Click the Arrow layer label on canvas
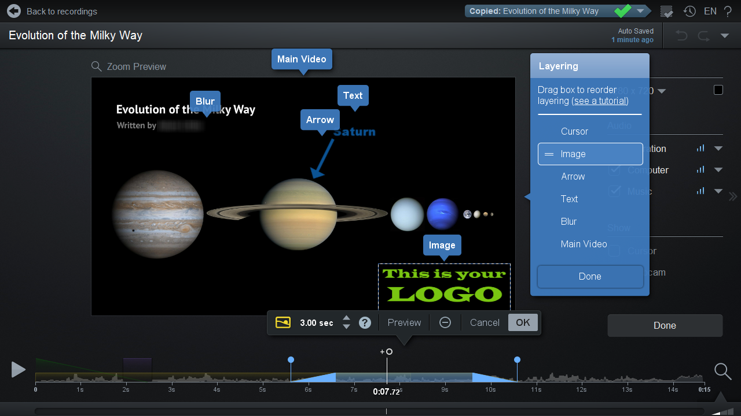 pos(320,120)
